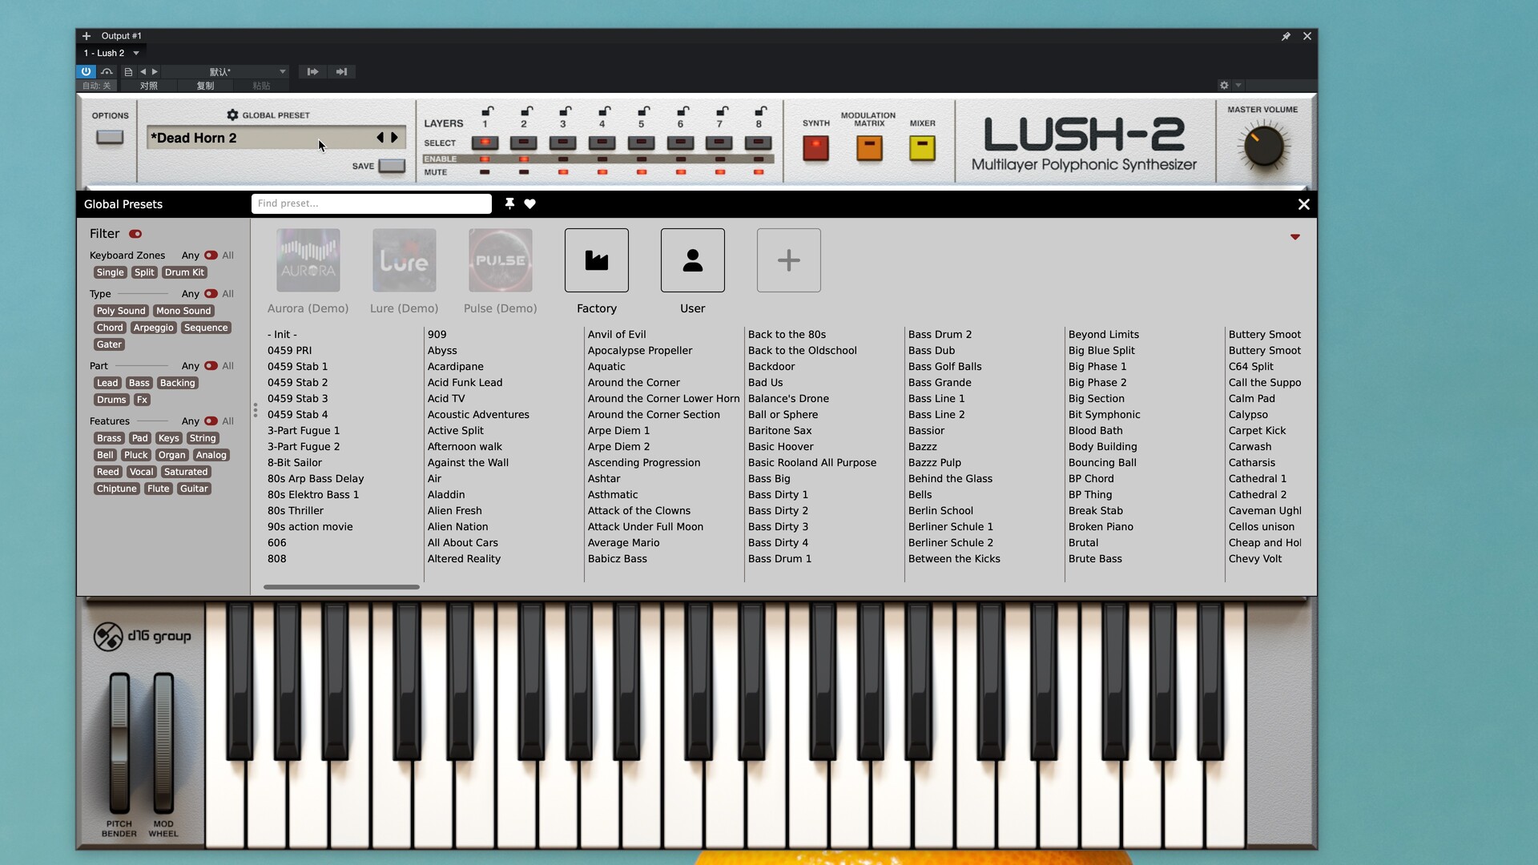Open the host preset name dropdown
Screen dimensions: 1538x865
227,71
